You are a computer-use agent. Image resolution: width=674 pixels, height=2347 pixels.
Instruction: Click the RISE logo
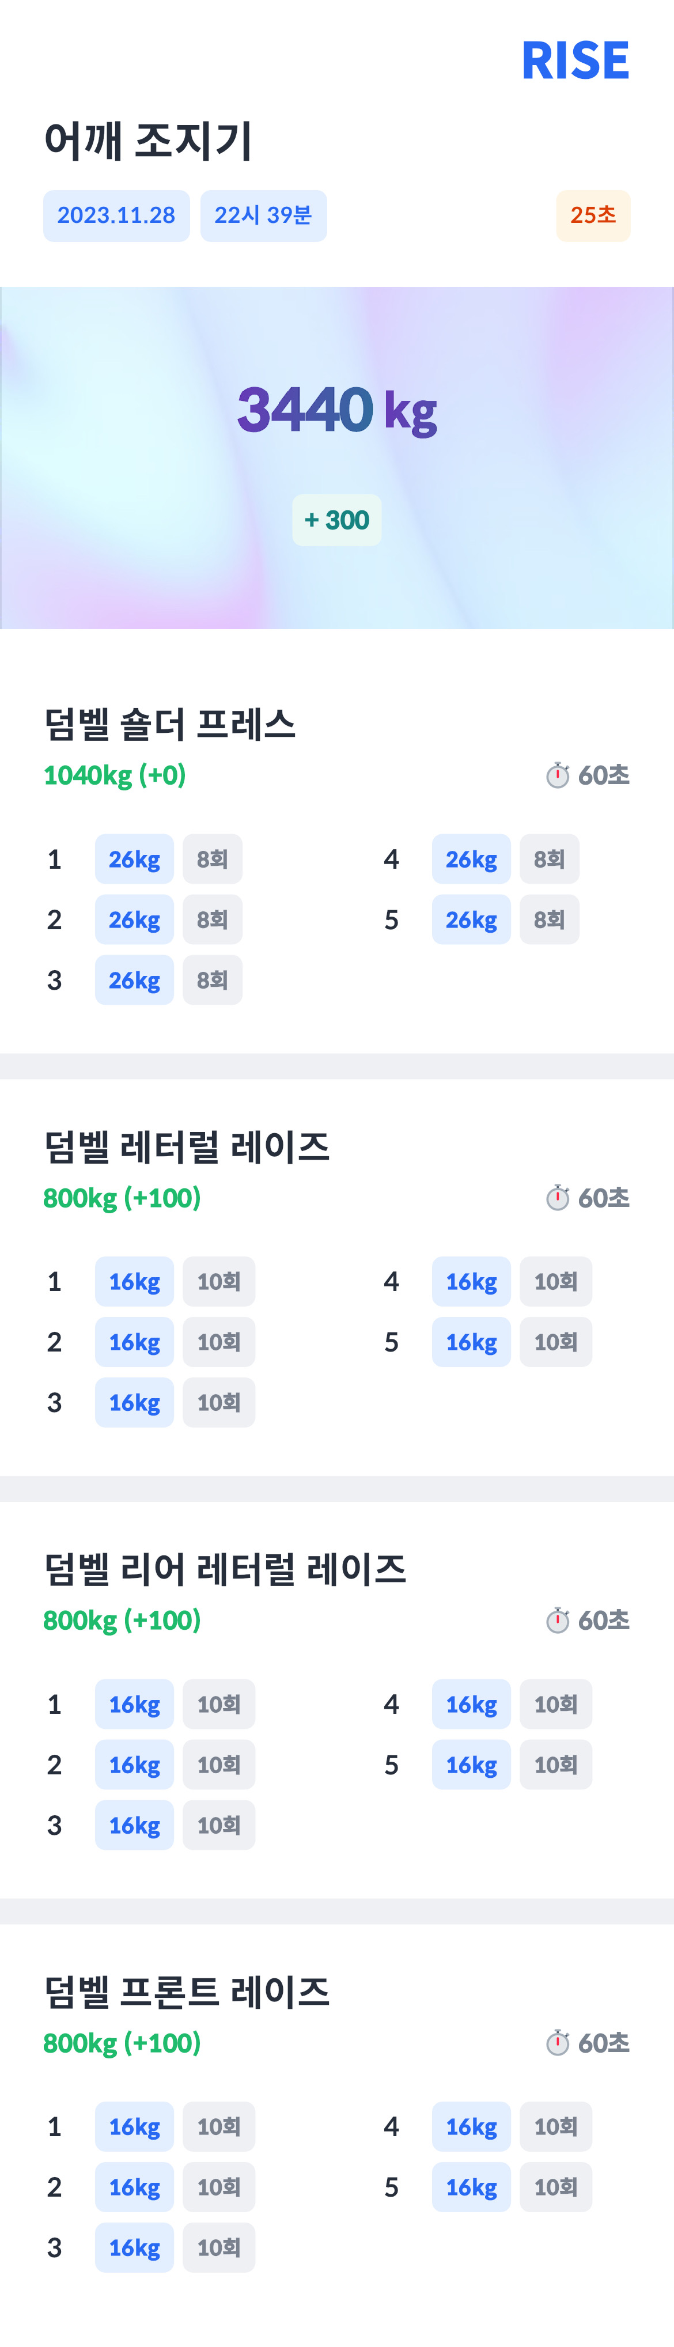click(575, 61)
